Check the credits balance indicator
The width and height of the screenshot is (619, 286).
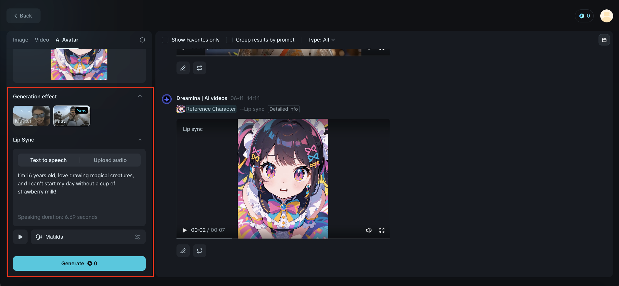pos(584,16)
